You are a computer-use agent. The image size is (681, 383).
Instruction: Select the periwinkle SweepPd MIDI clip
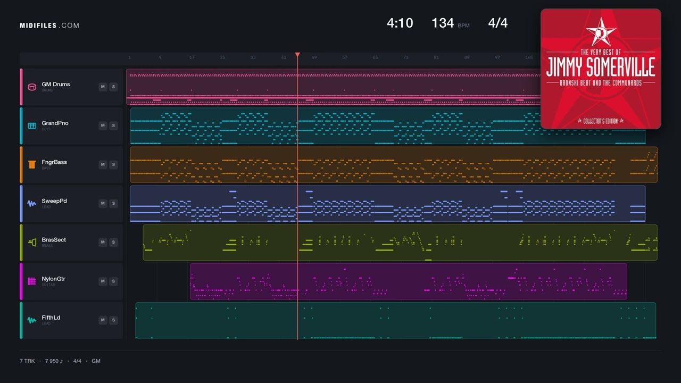[387, 203]
